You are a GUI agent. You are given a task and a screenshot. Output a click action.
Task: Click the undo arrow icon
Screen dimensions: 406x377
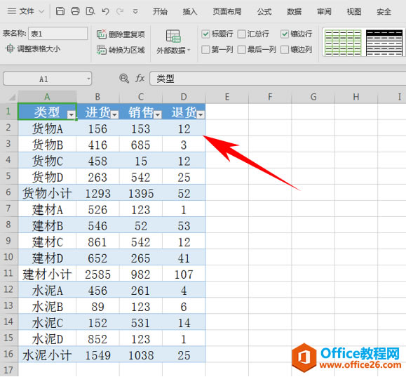pyautogui.click(x=105, y=11)
